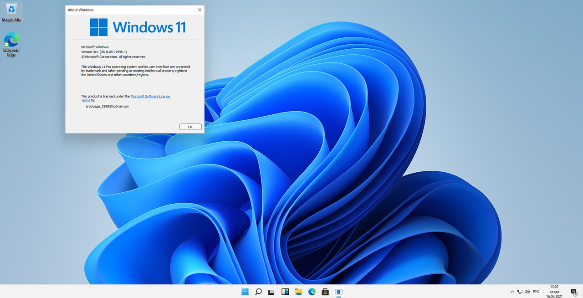Open the Widgets panel icon on taskbar

click(x=285, y=292)
